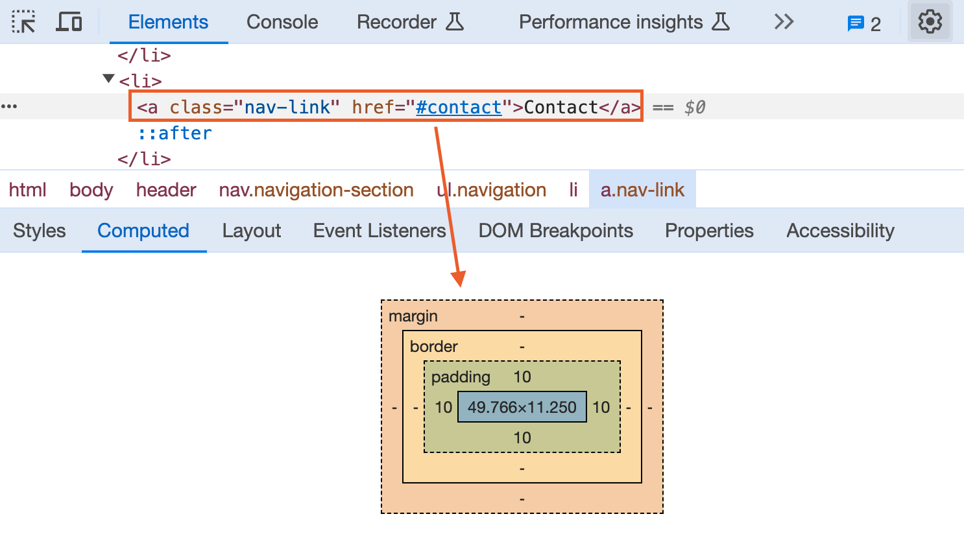Open DevTools settings gear
This screenshot has width=964, height=547.
coord(930,22)
